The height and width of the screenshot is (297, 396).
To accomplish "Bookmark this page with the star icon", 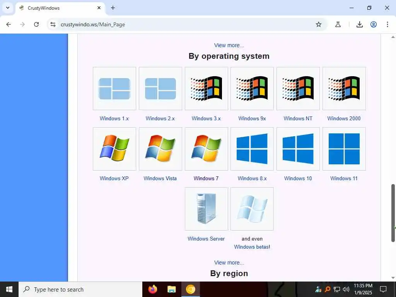I will coord(319,24).
